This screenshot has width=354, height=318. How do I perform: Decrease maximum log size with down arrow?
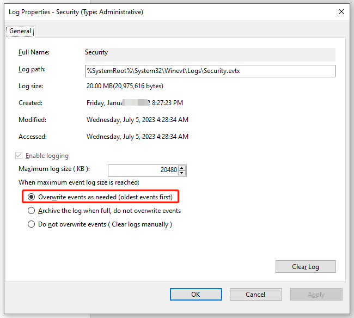pyautogui.click(x=182, y=173)
